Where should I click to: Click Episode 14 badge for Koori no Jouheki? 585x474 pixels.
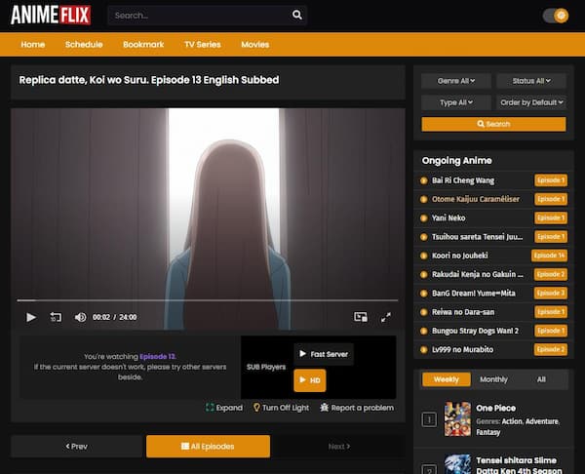[549, 256]
